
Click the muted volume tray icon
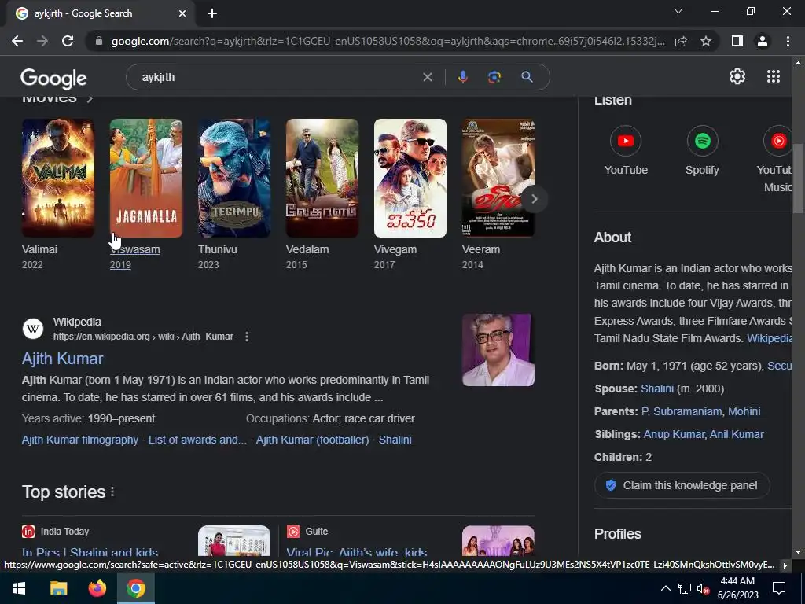click(703, 588)
